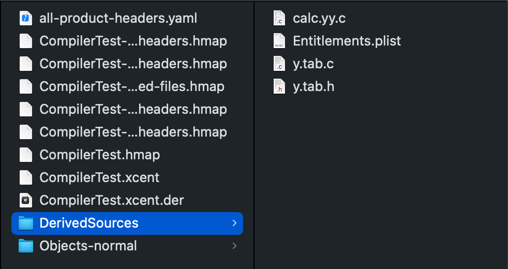
Task: Click the y.tab.h header file icon
Action: click(279, 86)
